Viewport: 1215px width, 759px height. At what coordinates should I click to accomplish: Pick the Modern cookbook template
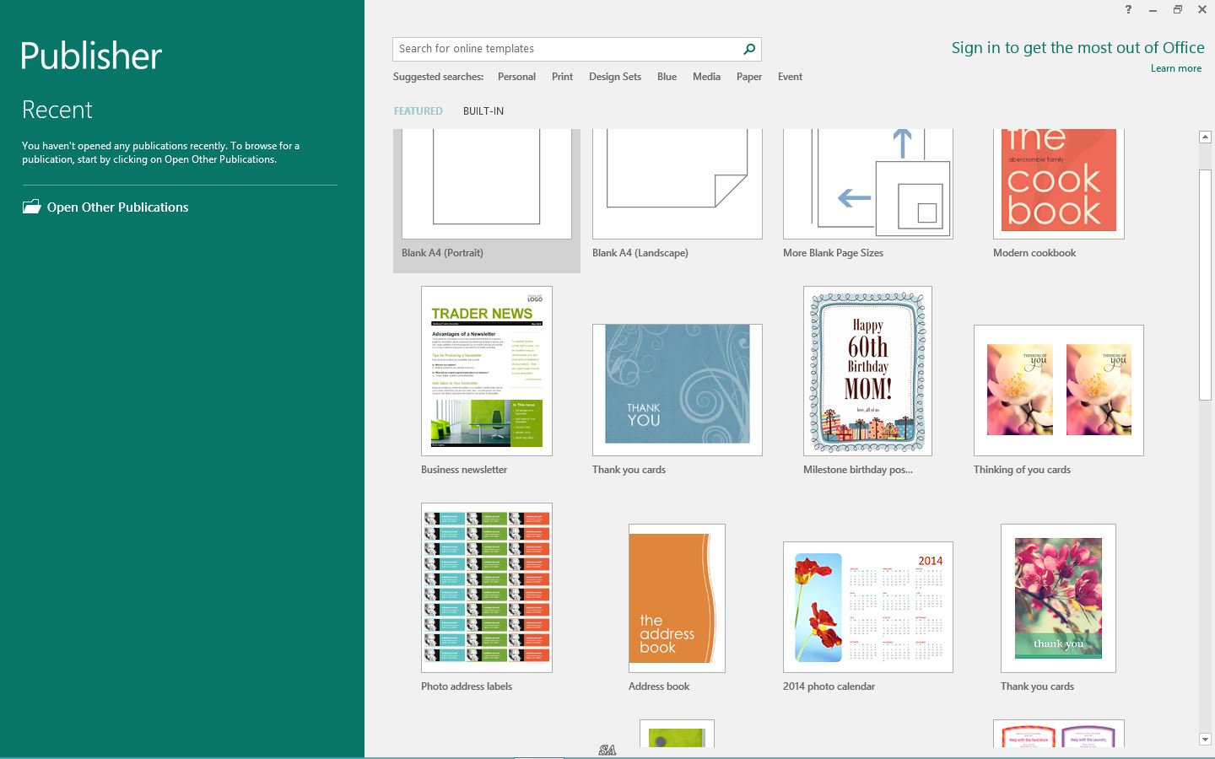1058,184
